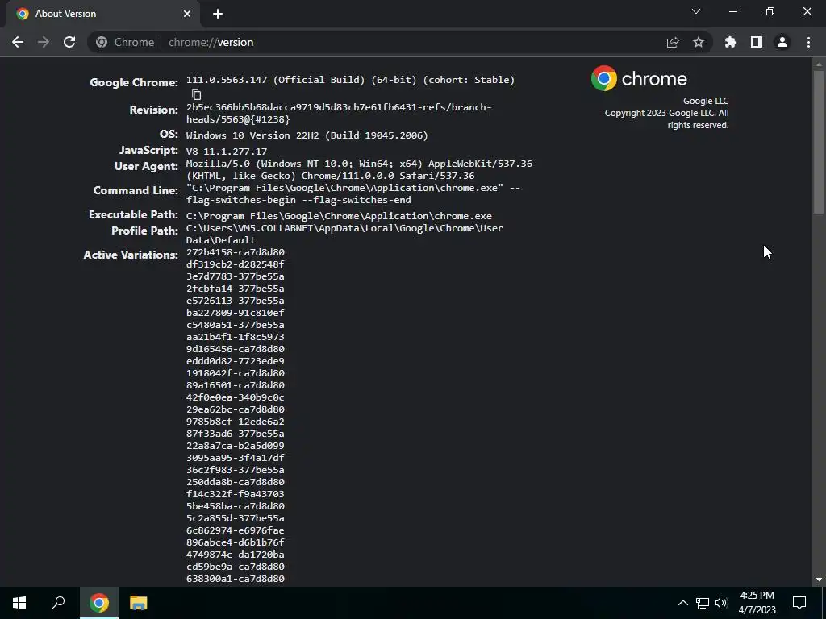Click the Executable Path value

[x=339, y=216]
